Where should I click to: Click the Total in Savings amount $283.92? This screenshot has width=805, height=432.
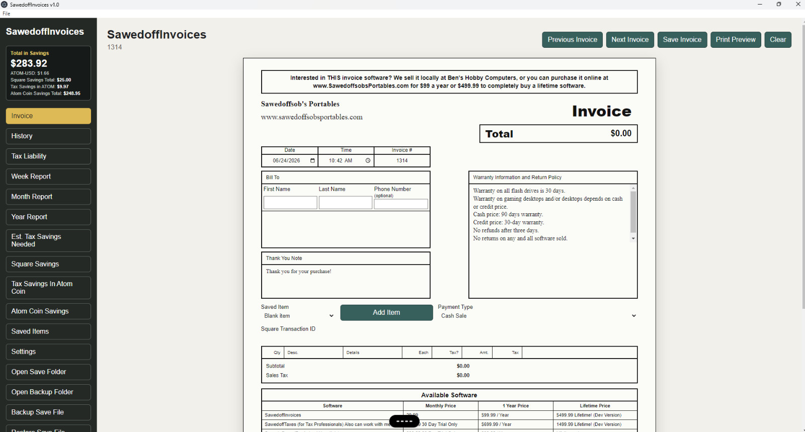(x=29, y=63)
